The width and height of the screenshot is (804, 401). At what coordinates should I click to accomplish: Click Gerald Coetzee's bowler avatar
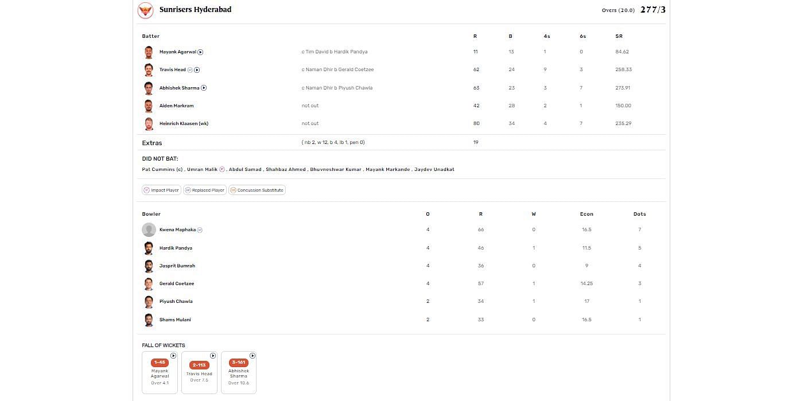(149, 284)
